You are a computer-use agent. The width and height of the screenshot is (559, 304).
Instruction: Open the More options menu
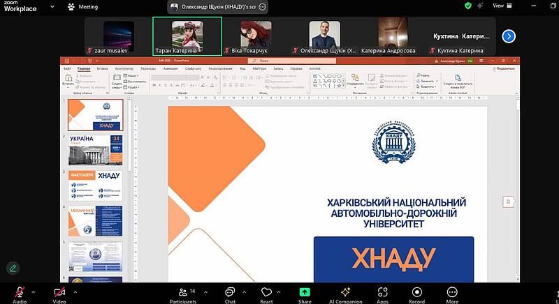(x=452, y=292)
